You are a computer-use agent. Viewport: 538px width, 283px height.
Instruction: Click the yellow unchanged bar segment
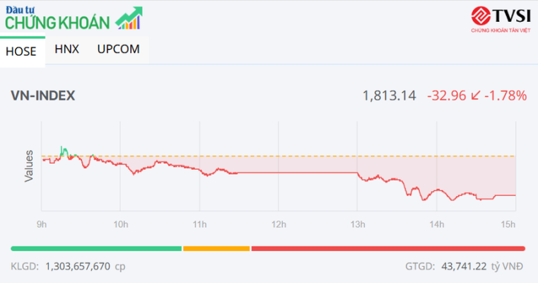pos(216,248)
